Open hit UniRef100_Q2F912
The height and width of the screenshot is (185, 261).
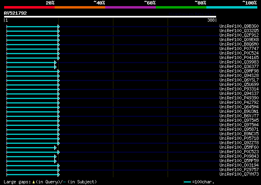pos(239,35)
